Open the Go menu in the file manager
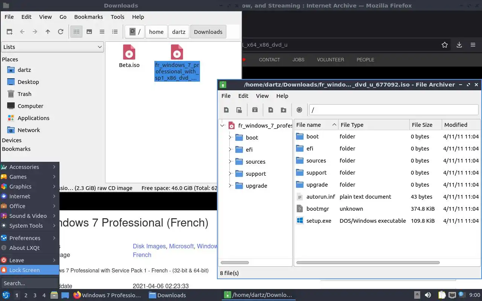 [63, 17]
